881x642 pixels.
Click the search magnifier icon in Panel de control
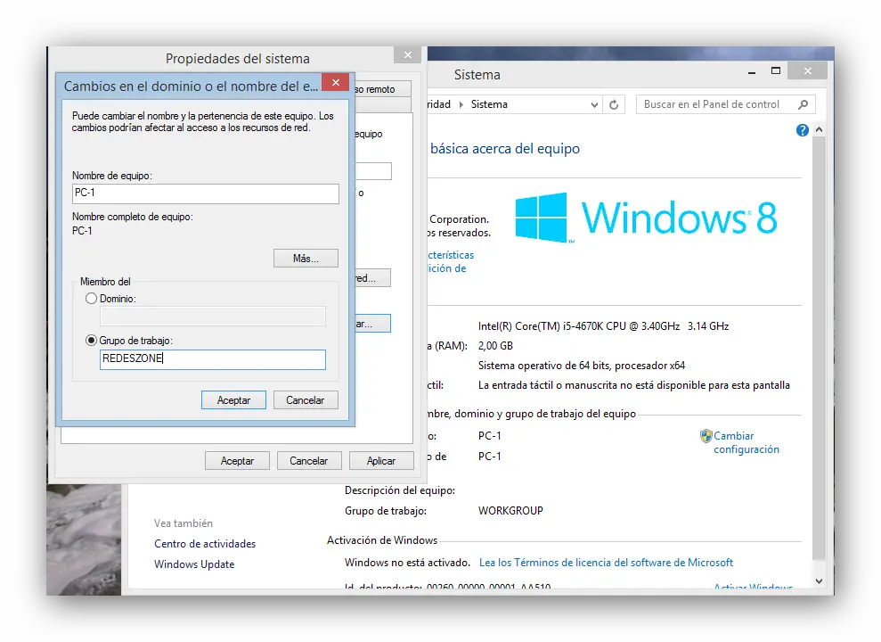pyautogui.click(x=803, y=104)
